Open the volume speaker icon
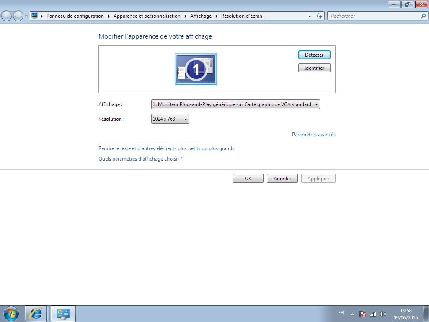Screen dimensions: 429x322 [383, 314]
